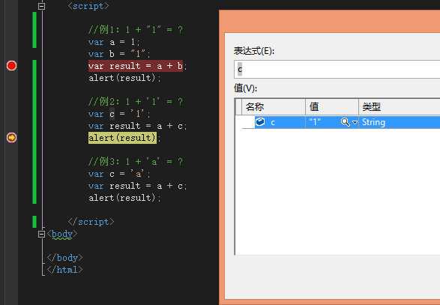
Task: Click the closing </html> tag
Action: tap(64, 270)
